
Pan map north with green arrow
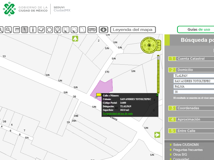coord(75,39)
